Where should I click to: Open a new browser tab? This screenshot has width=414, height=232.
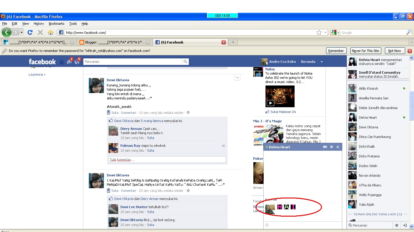[233, 42]
